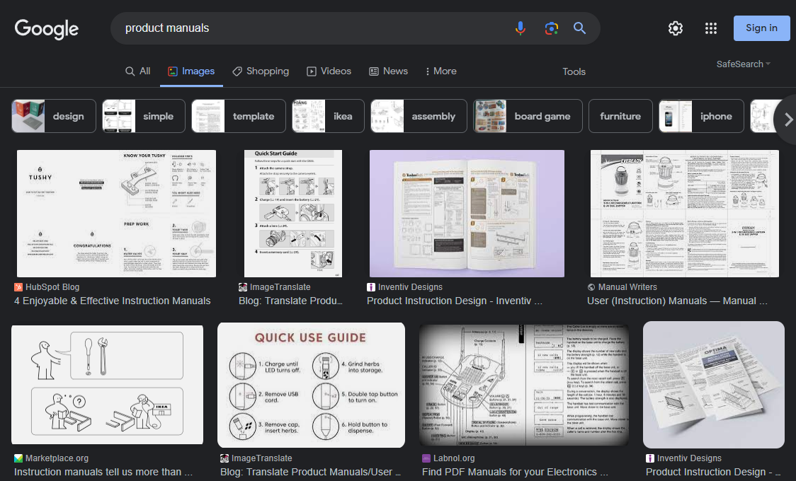Viewport: 796px width, 481px height.
Task: Show more filter chips with right arrow
Action: point(788,120)
